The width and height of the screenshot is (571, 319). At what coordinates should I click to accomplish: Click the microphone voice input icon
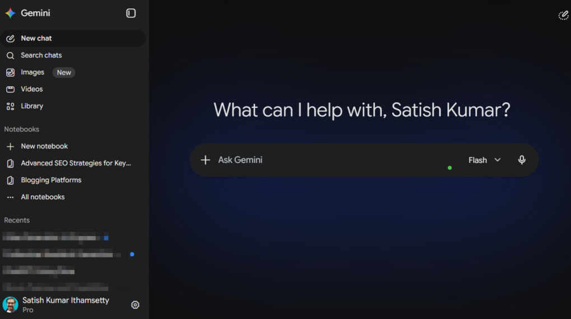pyautogui.click(x=522, y=160)
